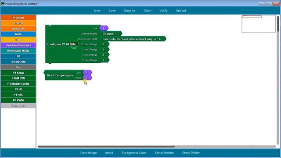281x158 pixels.
Task: Open the Chan 1 Range J dropdown
Action: [x=104, y=44]
